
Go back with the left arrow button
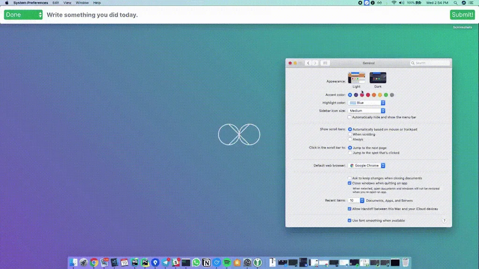308,63
